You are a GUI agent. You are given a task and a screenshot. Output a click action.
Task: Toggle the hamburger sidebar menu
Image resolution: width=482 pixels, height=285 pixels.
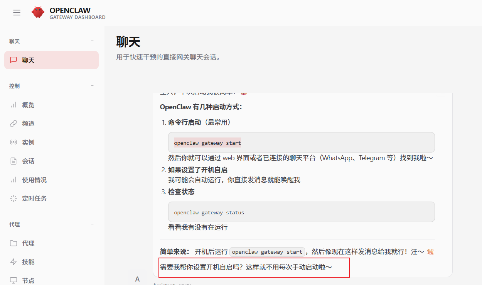17,13
